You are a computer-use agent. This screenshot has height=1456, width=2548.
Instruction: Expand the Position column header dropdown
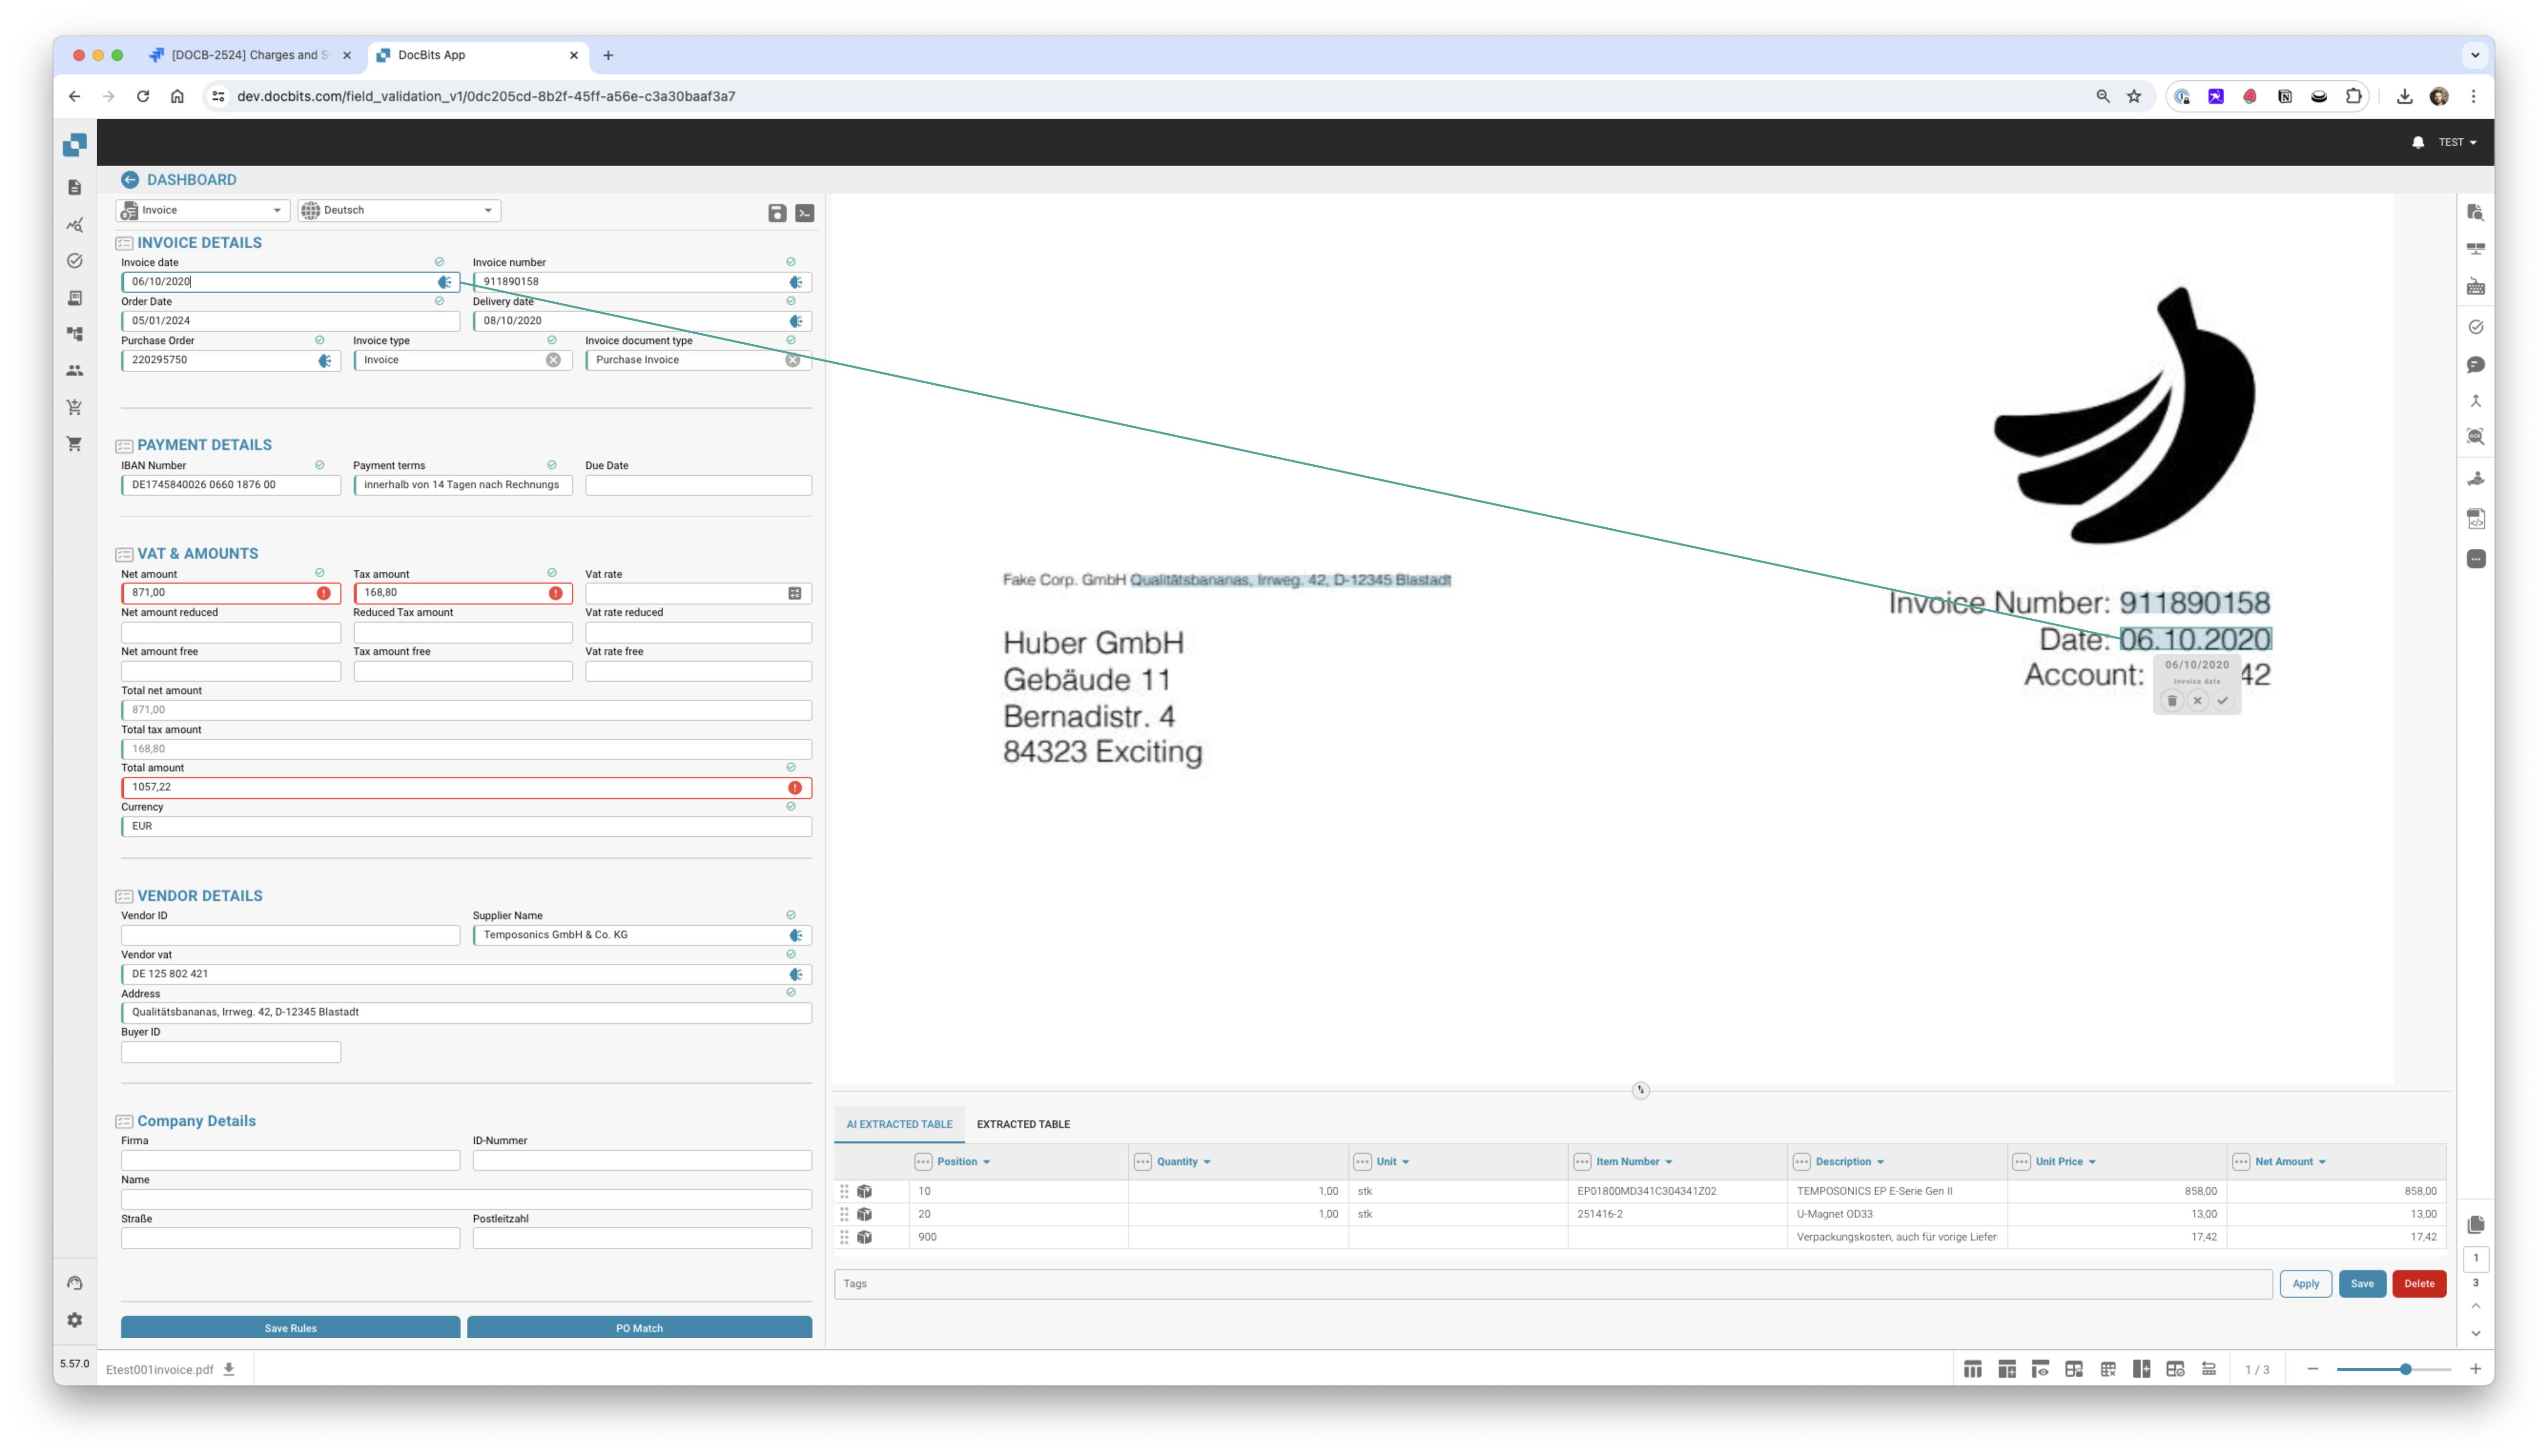click(x=986, y=1162)
